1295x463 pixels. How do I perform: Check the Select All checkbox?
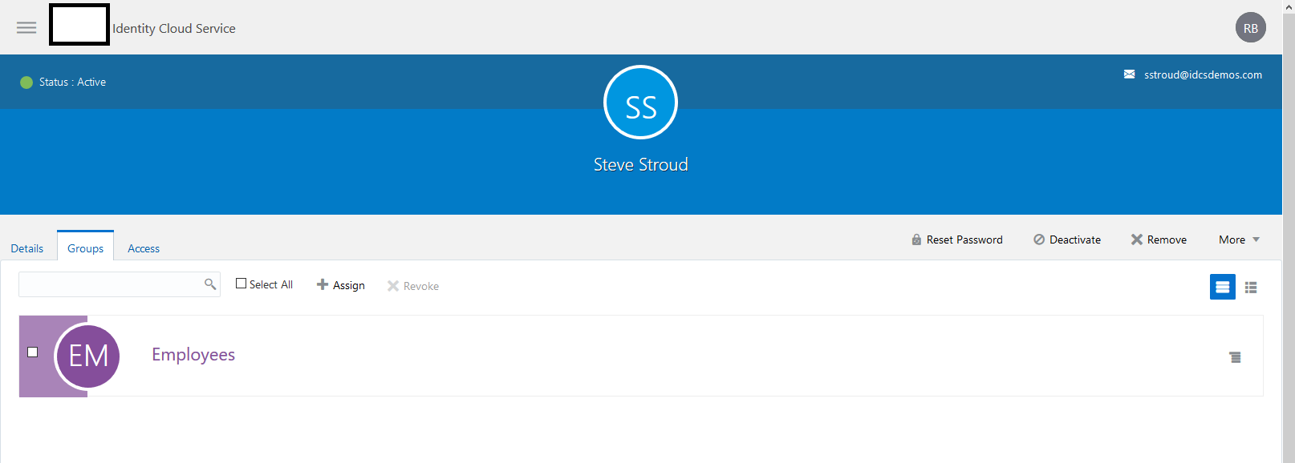pyautogui.click(x=241, y=284)
